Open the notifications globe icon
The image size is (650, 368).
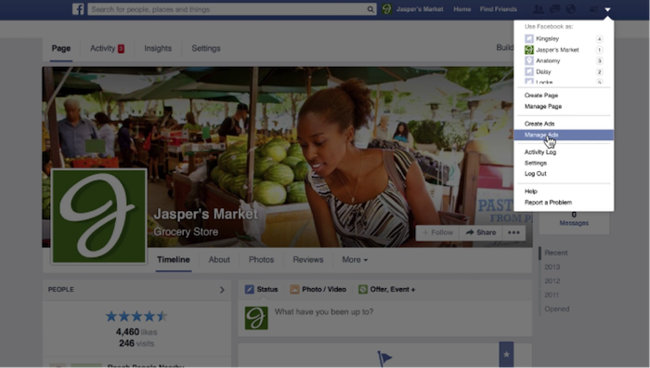tap(571, 9)
